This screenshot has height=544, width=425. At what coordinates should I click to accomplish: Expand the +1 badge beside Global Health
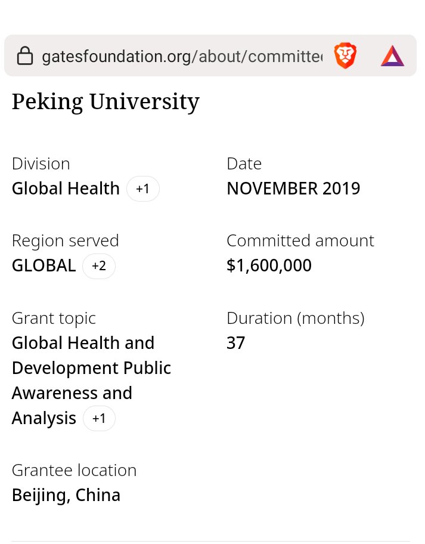click(143, 189)
